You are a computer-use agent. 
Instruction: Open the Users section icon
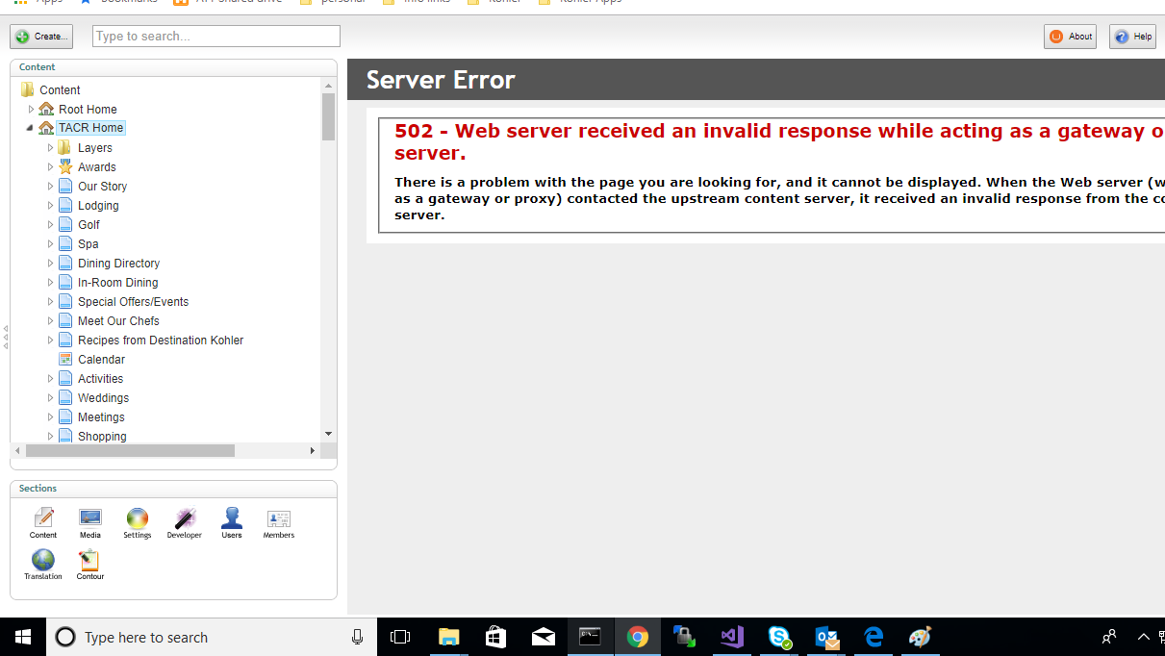[x=232, y=518]
